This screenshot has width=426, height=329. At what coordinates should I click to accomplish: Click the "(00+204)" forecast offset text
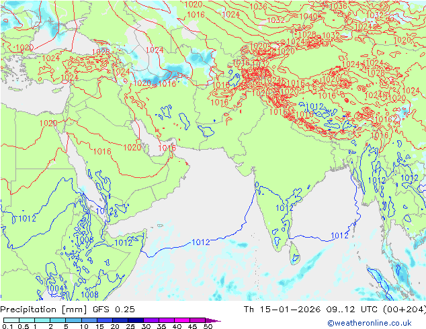click(x=405, y=310)
